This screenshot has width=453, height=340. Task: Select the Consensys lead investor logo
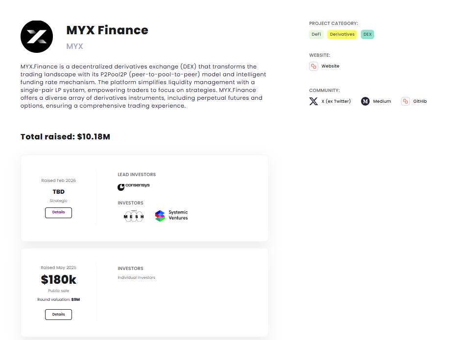(134, 186)
